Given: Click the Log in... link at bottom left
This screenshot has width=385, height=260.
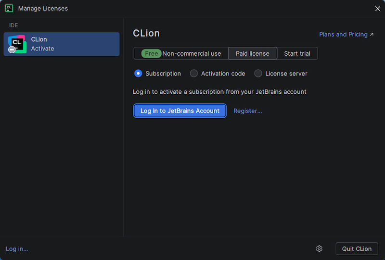Looking at the screenshot, I should tap(17, 249).
